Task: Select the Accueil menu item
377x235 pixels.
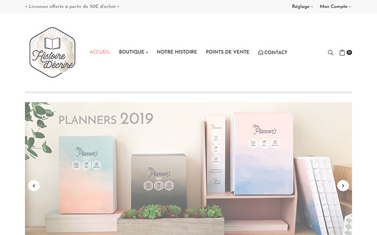Action: tap(100, 52)
